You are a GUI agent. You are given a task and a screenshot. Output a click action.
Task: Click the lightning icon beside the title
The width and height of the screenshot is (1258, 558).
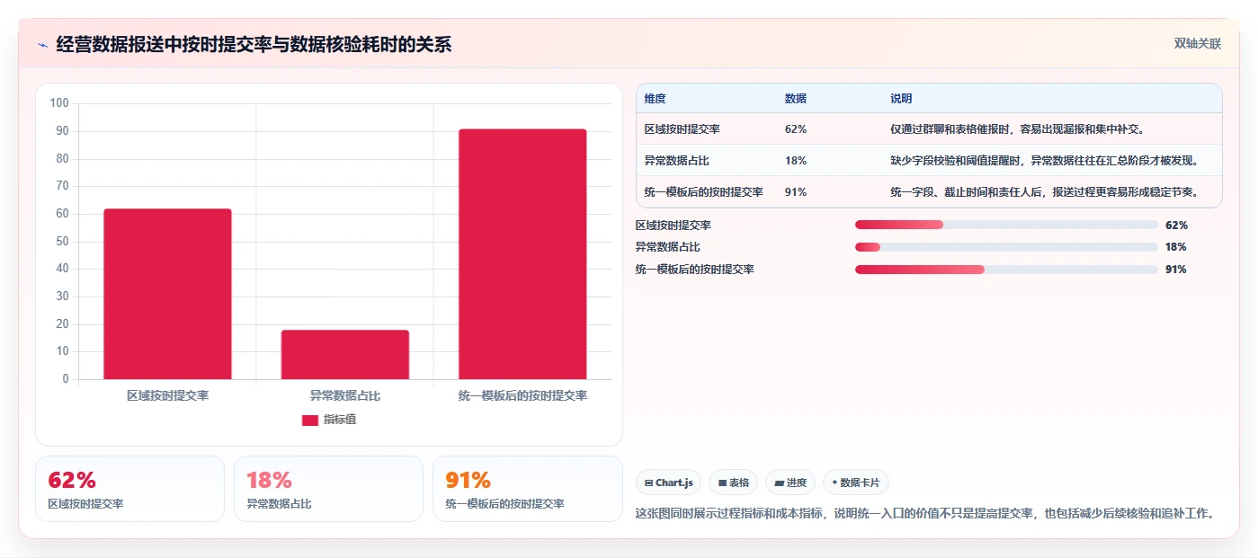(x=42, y=45)
